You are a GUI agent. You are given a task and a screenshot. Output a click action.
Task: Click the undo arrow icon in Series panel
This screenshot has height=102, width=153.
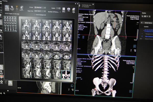coord(149,16)
